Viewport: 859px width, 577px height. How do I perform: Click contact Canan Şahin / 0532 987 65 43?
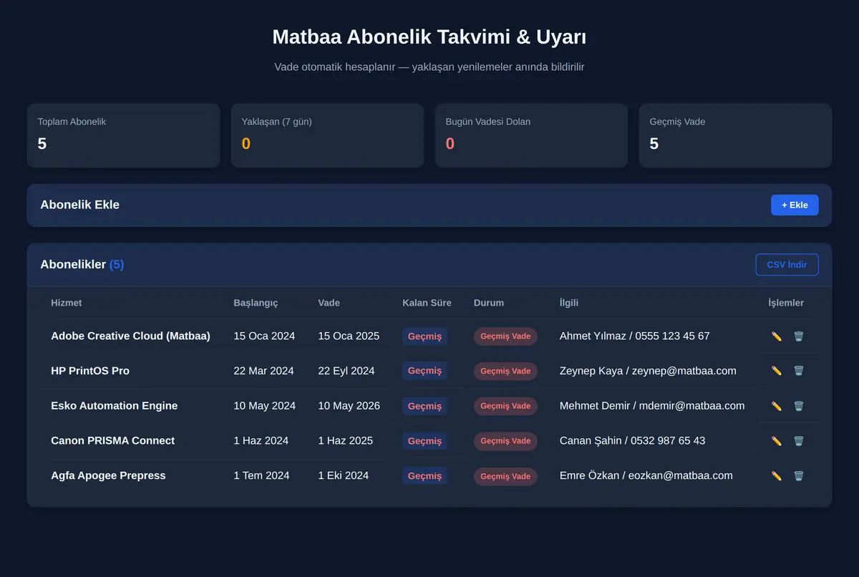coord(633,441)
